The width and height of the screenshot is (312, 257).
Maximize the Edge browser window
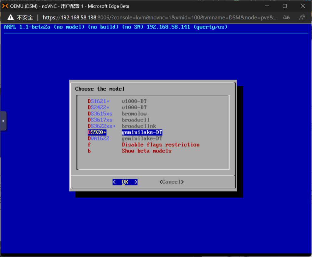(x=285, y=6)
